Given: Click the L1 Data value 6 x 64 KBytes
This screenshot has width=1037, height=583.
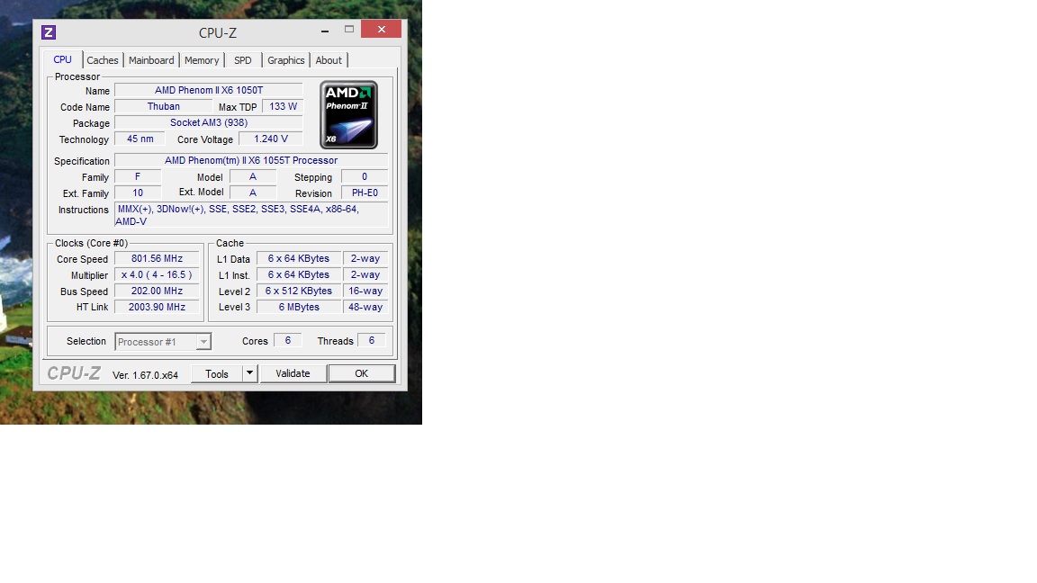Looking at the screenshot, I should 299,258.
